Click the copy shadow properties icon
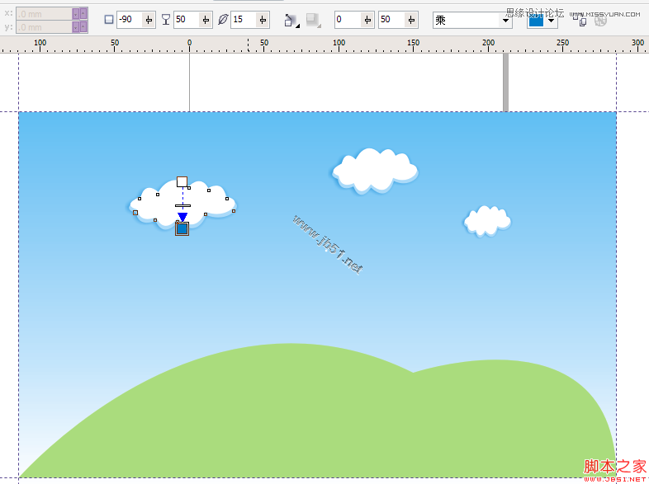The height and width of the screenshot is (484, 649). pos(581,21)
